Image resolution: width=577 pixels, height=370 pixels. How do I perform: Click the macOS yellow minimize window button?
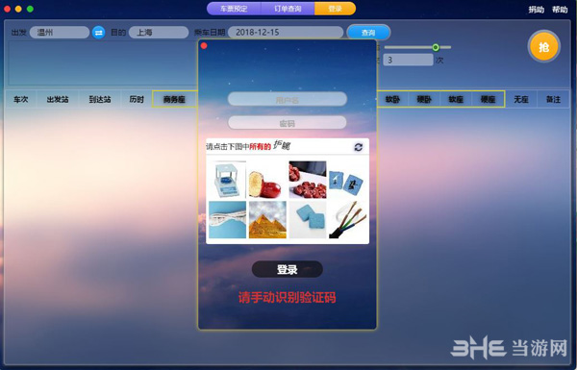[x=18, y=9]
